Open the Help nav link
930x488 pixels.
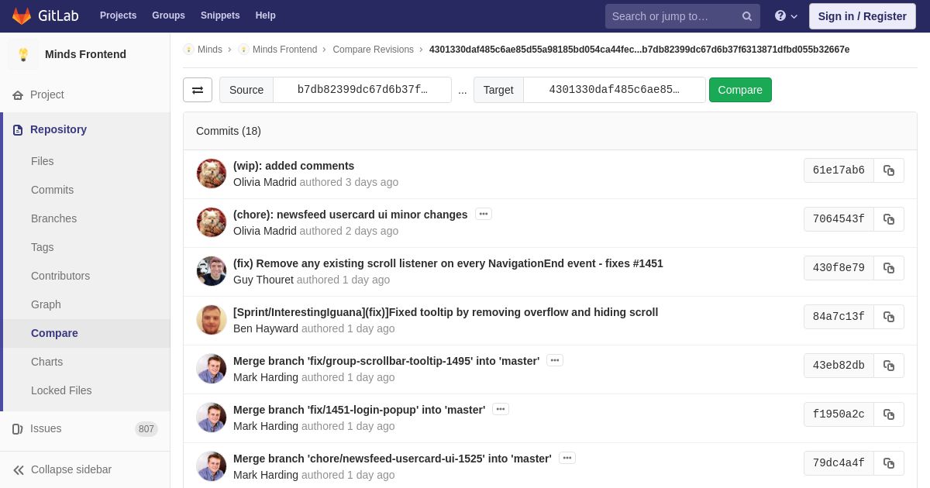(x=265, y=15)
